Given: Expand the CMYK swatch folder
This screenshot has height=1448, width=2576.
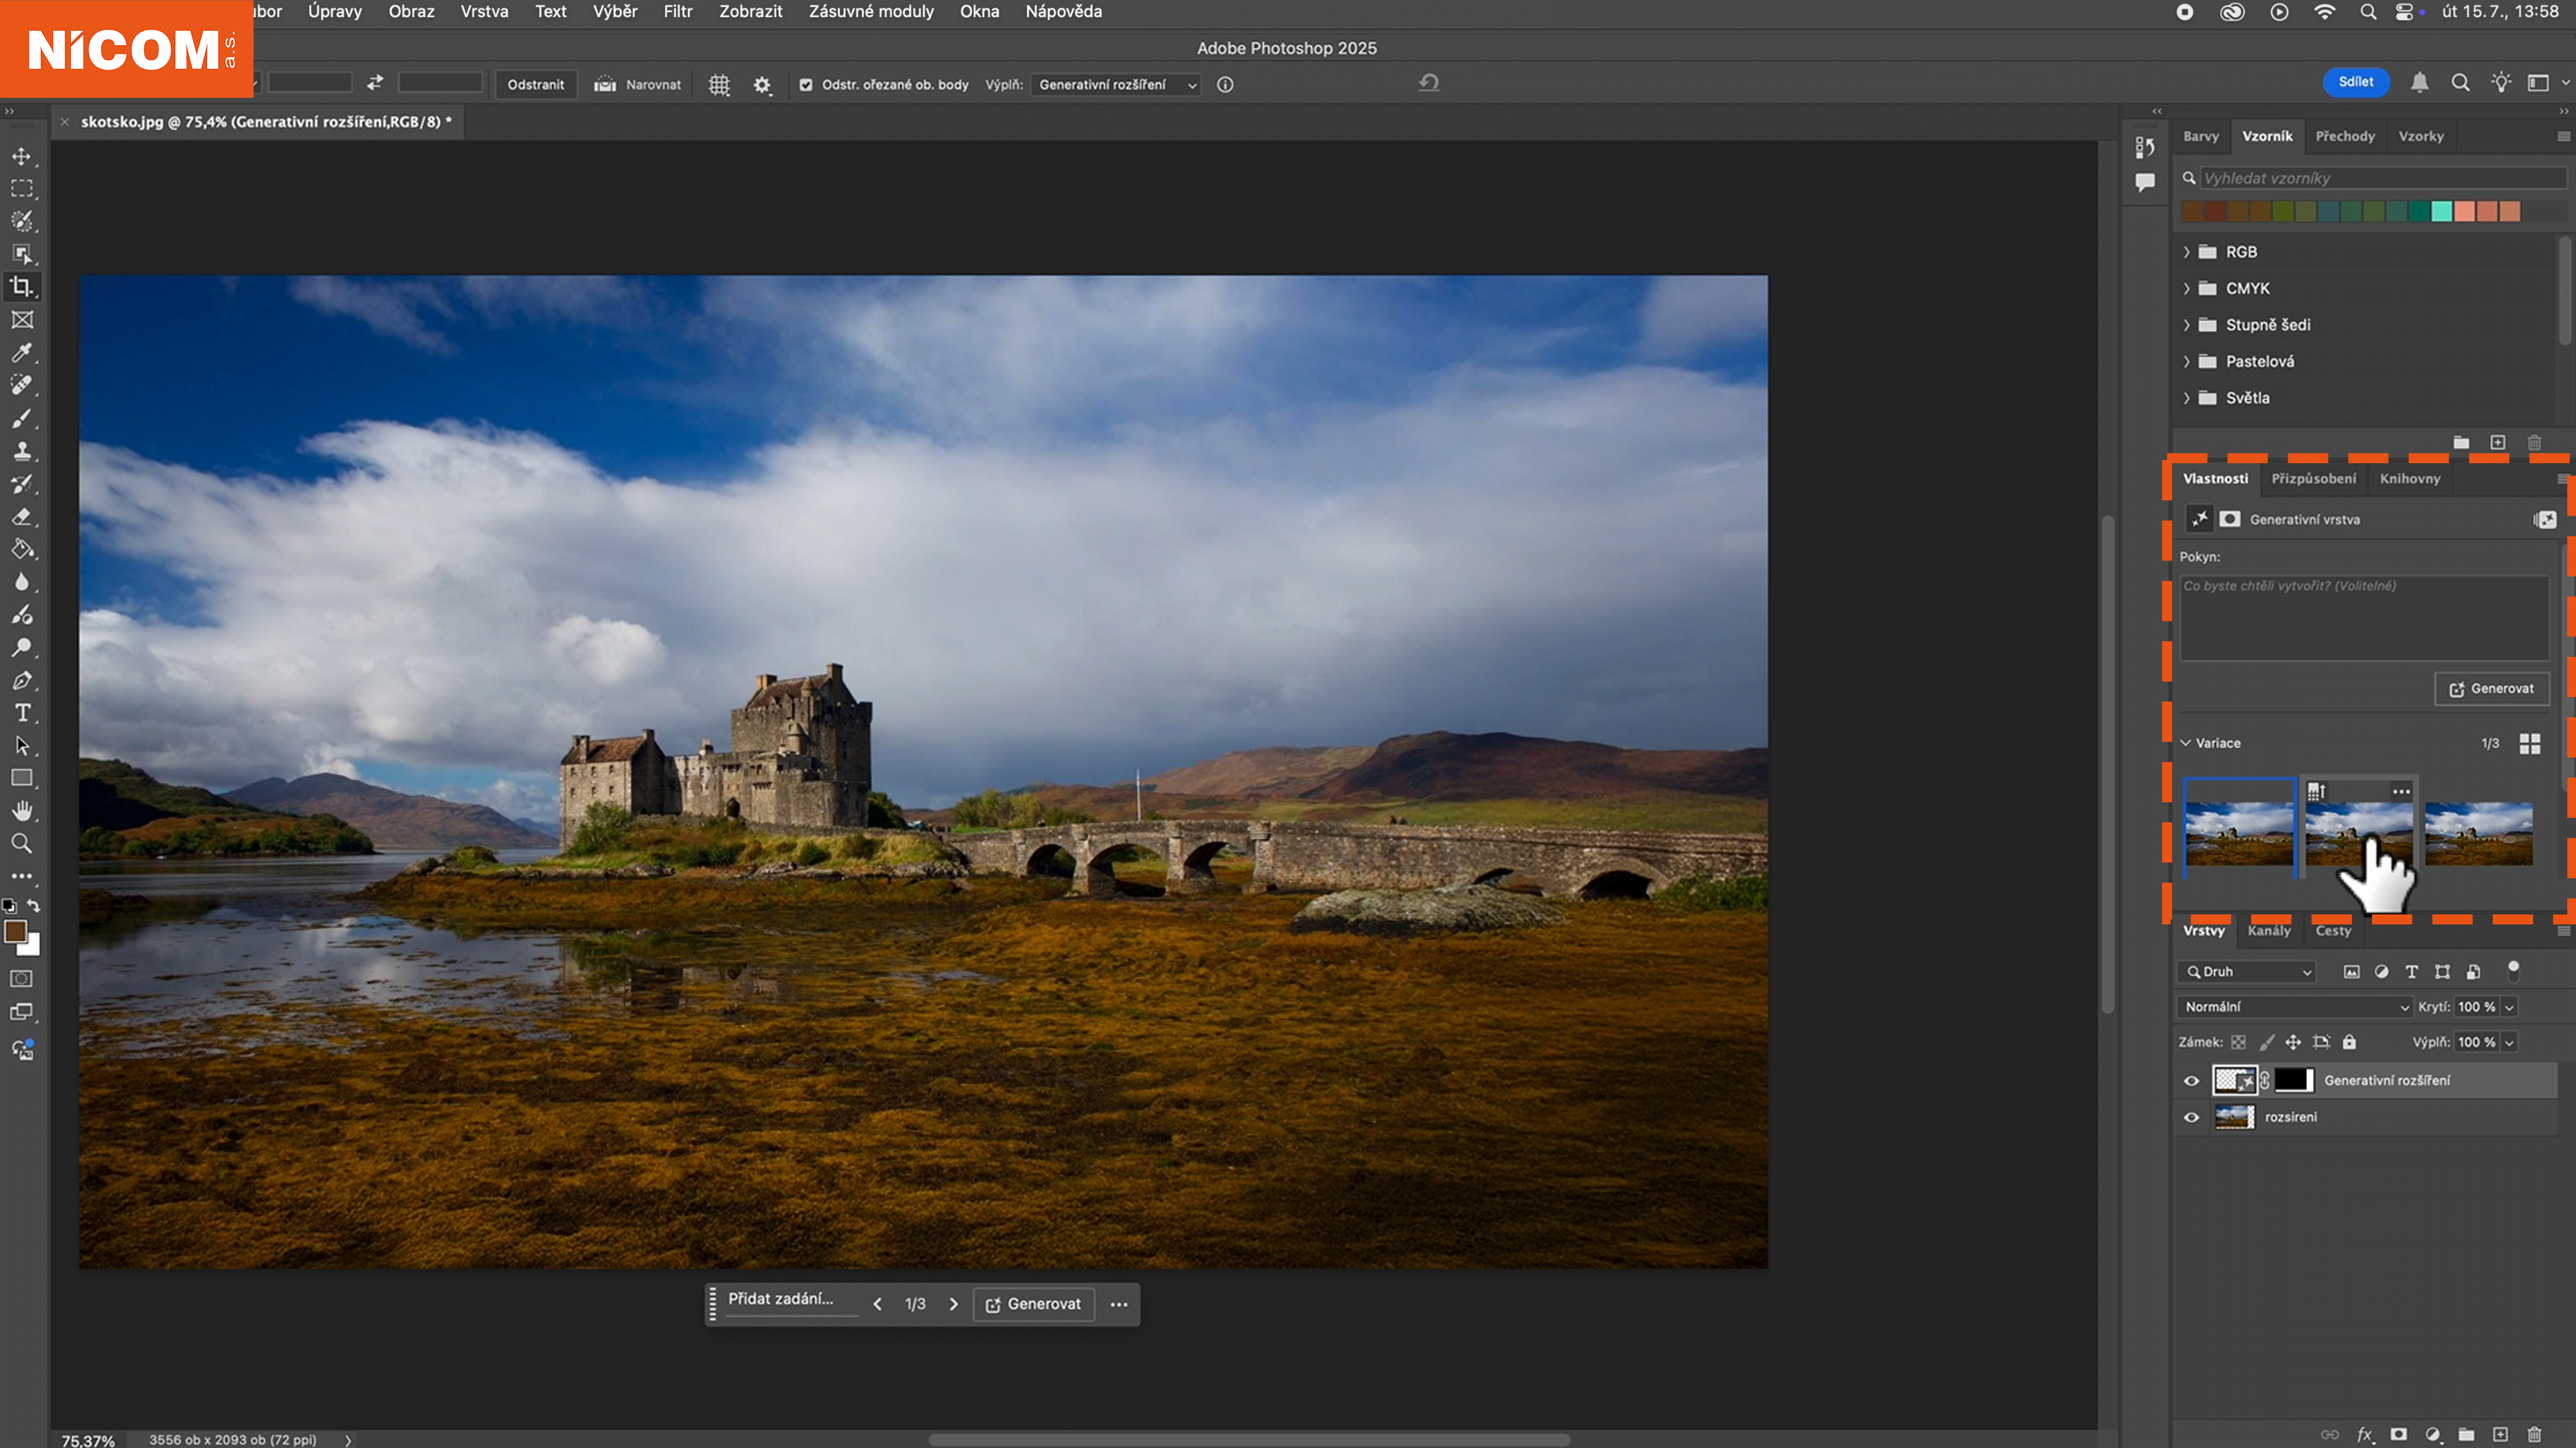Looking at the screenshot, I should pyautogui.click(x=2186, y=289).
